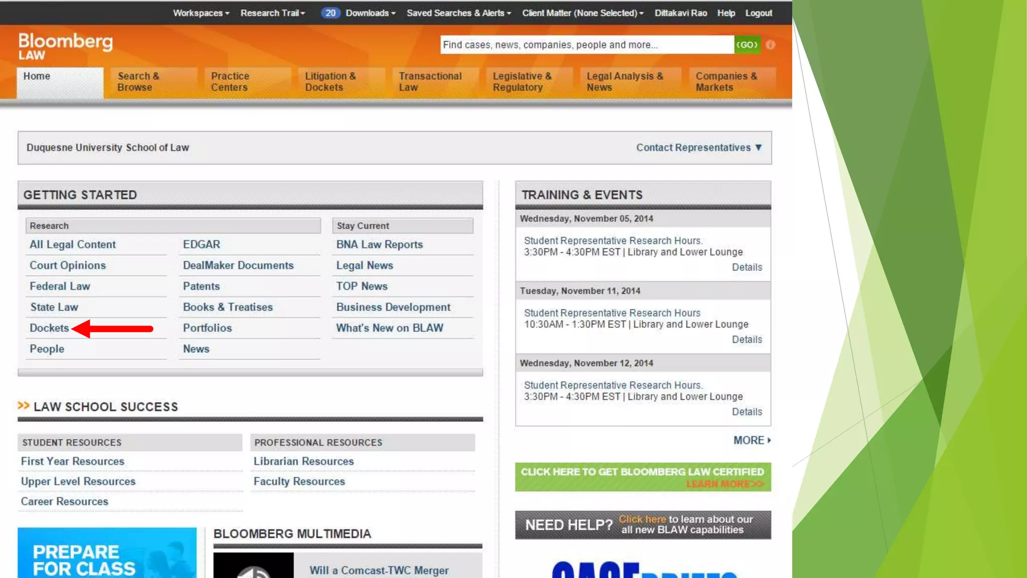Click Get Bloomberg Law Certified banner
This screenshot has height=578, width=1027.
642,477
